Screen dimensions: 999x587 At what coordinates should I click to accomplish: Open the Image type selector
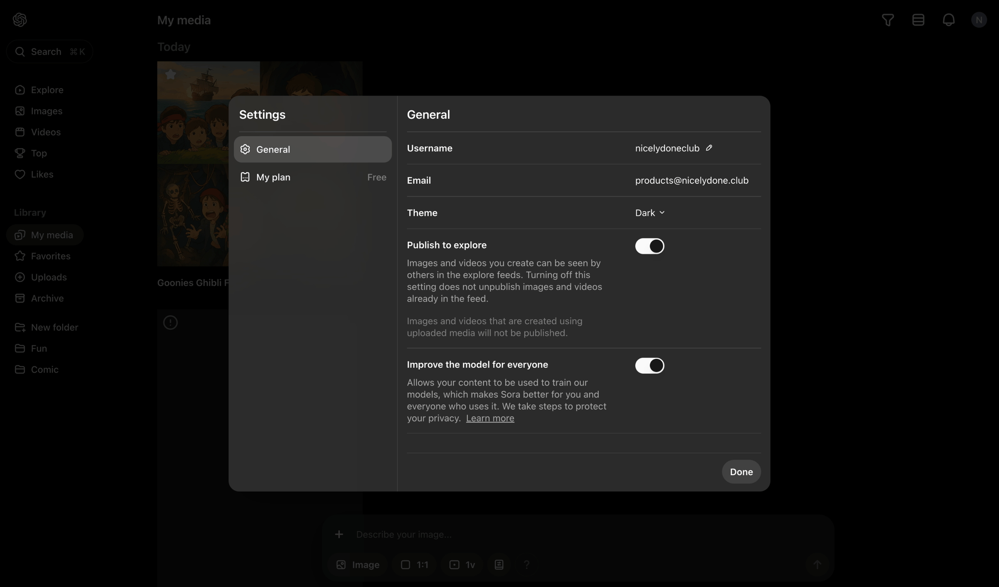tap(358, 565)
